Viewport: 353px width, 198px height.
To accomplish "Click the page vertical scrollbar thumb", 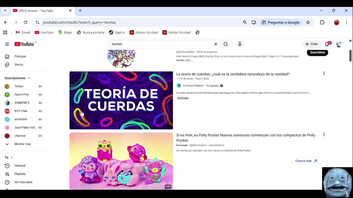I will 350,56.
